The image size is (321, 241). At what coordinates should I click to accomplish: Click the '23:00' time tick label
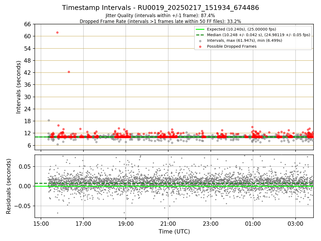(x=211, y=223)
